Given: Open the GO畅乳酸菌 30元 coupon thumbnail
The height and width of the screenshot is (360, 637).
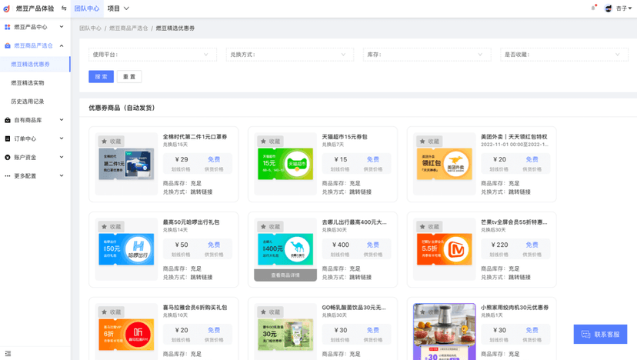Looking at the screenshot, I should [x=285, y=335].
